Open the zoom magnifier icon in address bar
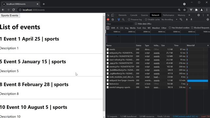 click(x=179, y=10)
